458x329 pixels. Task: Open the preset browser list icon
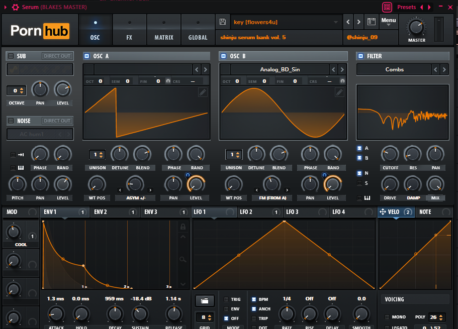tap(371, 22)
